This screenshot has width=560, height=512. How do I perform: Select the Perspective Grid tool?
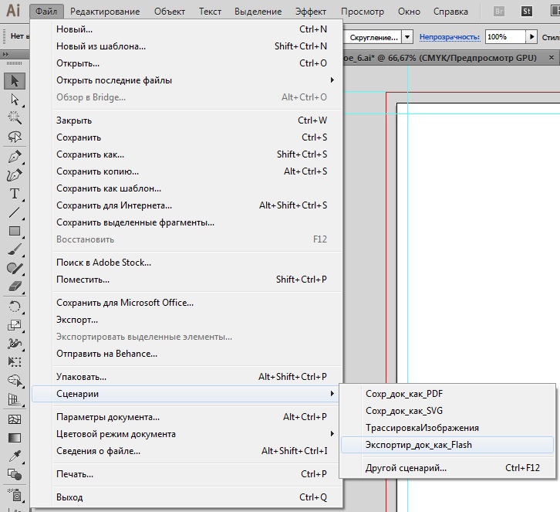click(15, 399)
